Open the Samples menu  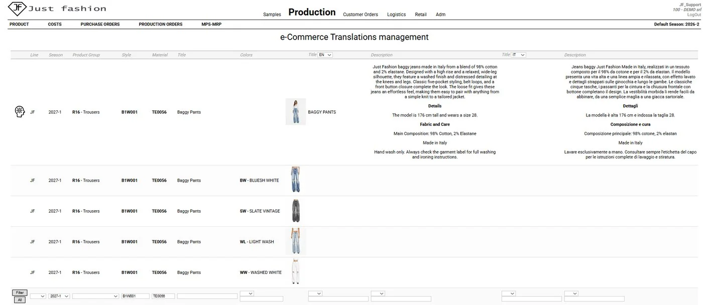coord(272,15)
